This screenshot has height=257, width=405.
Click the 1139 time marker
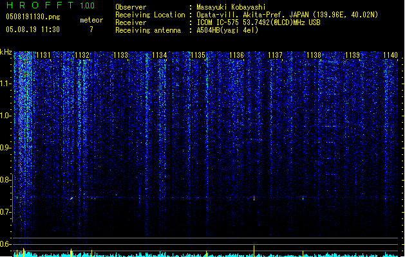point(353,55)
